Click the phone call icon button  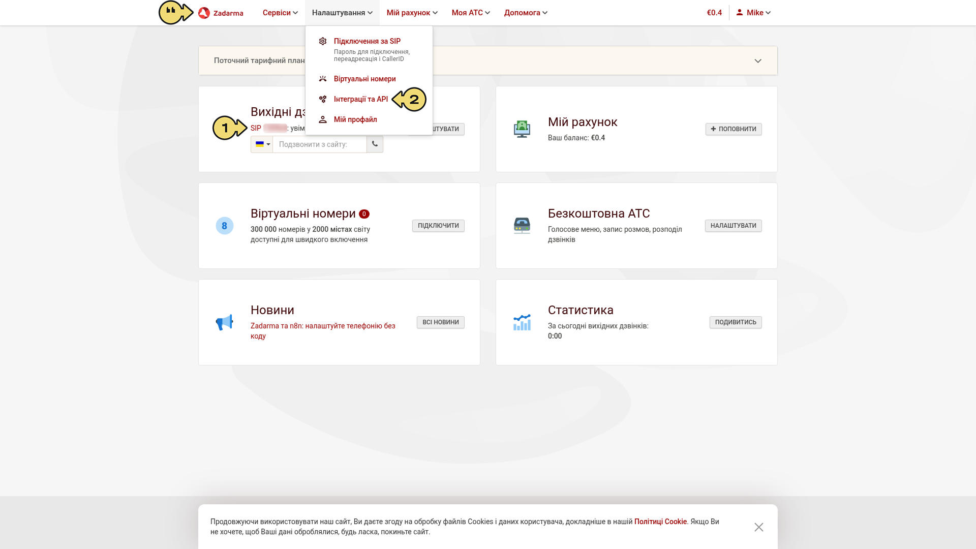pos(375,144)
